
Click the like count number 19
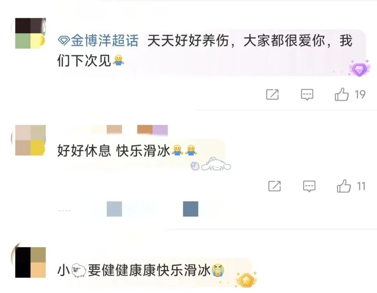[x=360, y=94]
